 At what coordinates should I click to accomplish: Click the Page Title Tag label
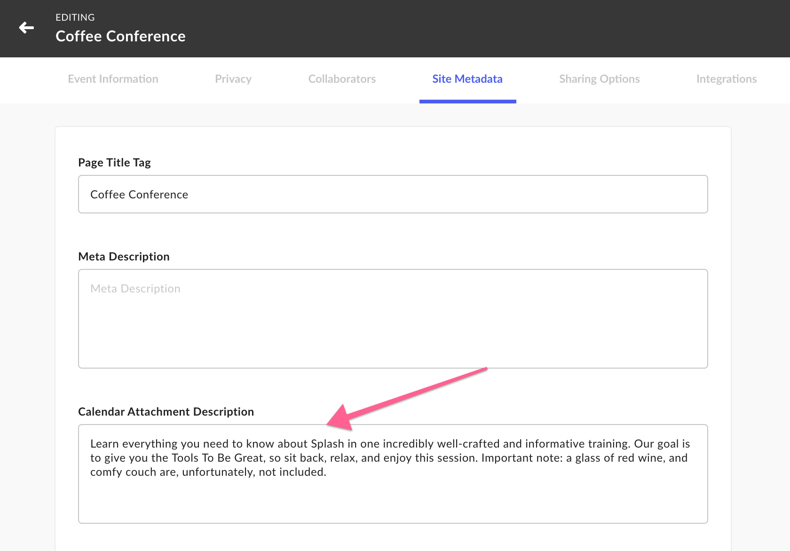pyautogui.click(x=114, y=163)
